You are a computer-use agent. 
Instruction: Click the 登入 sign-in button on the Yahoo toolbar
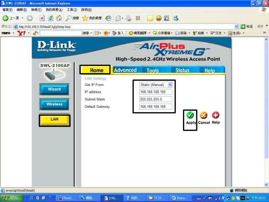tap(118, 33)
